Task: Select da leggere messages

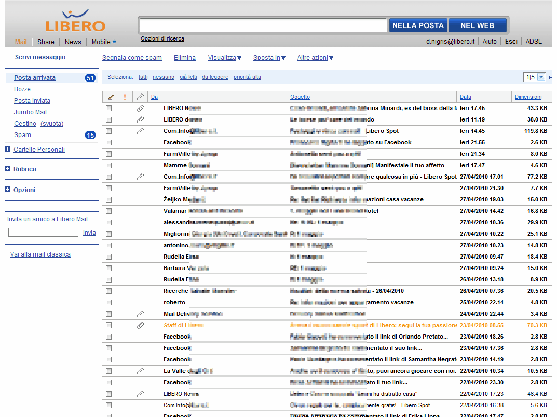Action: point(215,77)
